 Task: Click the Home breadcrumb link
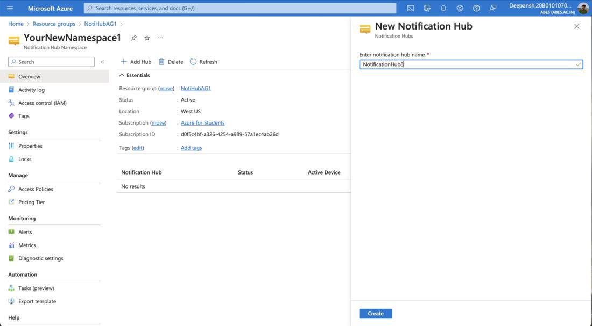point(16,24)
